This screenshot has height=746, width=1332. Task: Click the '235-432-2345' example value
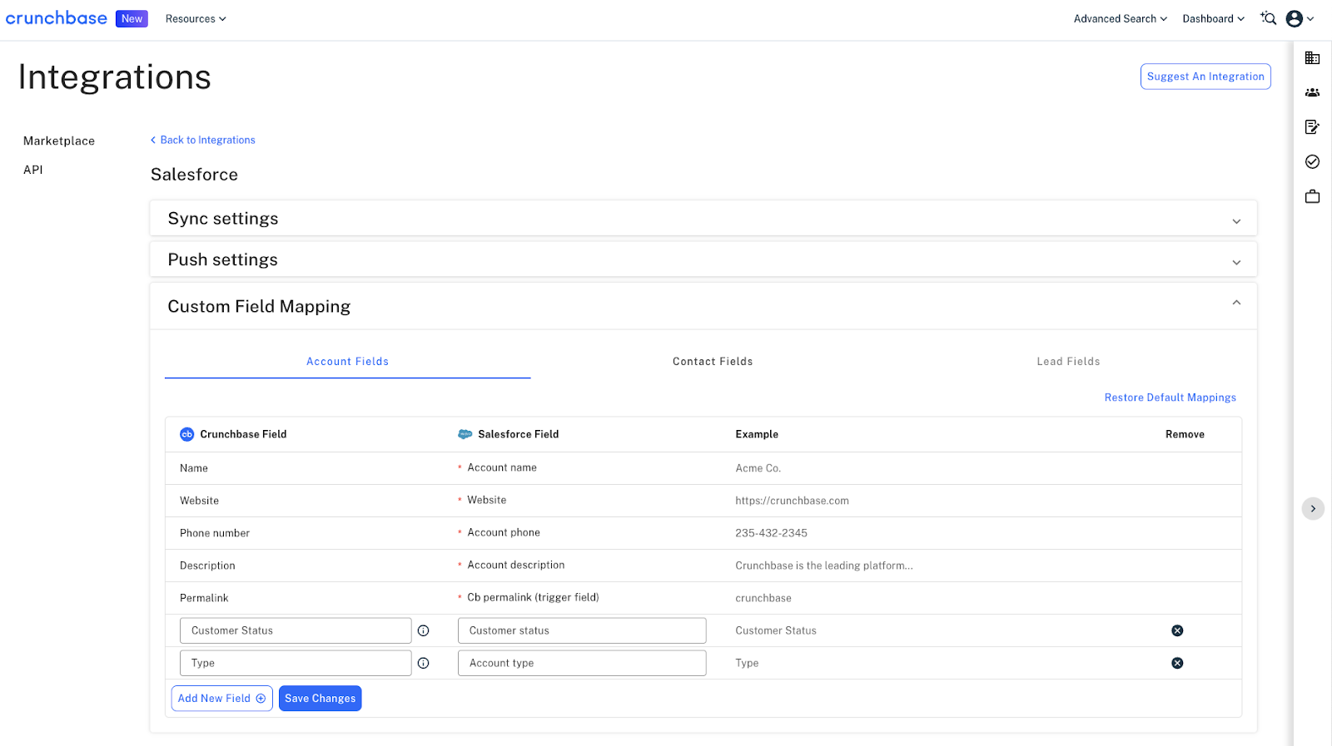click(771, 533)
